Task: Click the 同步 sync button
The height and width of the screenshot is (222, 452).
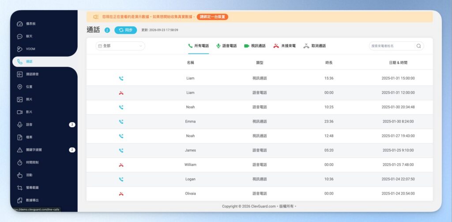Action: tap(126, 30)
